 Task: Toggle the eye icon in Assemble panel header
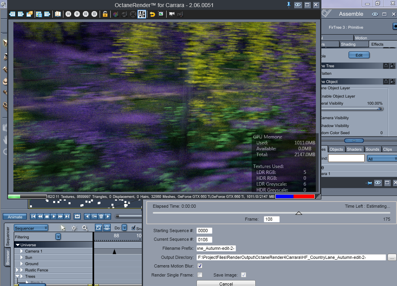click(x=375, y=14)
